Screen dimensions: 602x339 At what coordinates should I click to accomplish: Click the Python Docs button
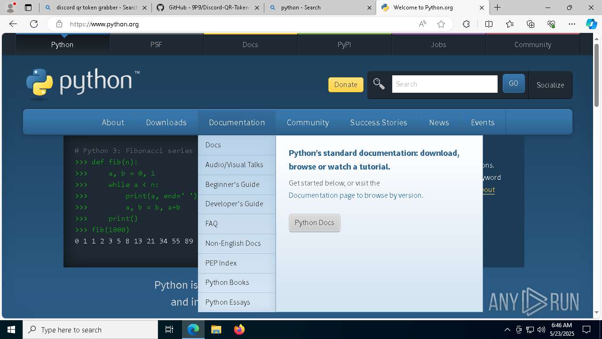click(314, 223)
